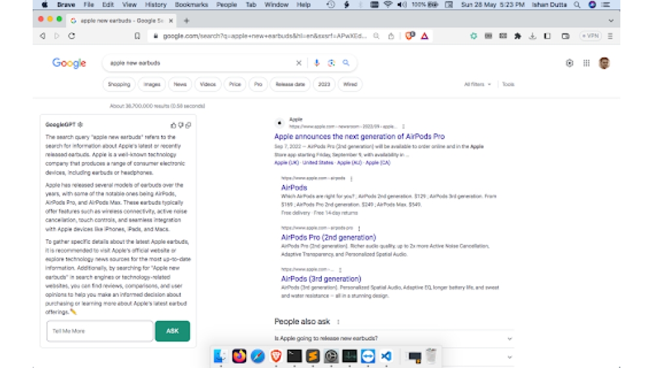Open TeamViewer from the Dock
Screen dimensions: 653x368
click(368, 356)
